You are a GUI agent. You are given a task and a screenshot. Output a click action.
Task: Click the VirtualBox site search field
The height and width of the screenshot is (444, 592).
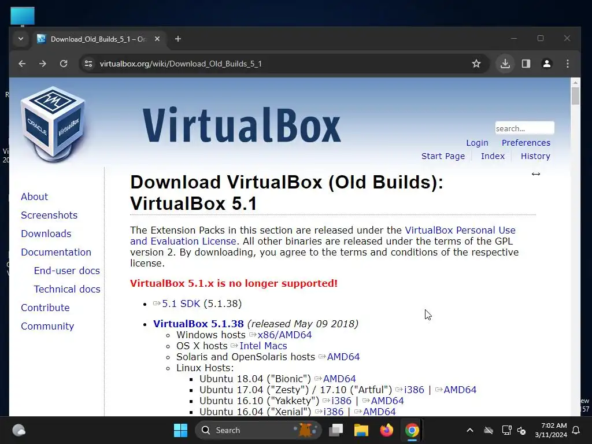[x=524, y=128]
